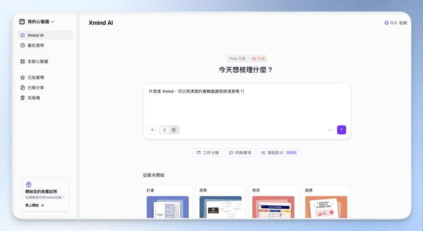Open 已經分享 shared maps

click(x=45, y=88)
